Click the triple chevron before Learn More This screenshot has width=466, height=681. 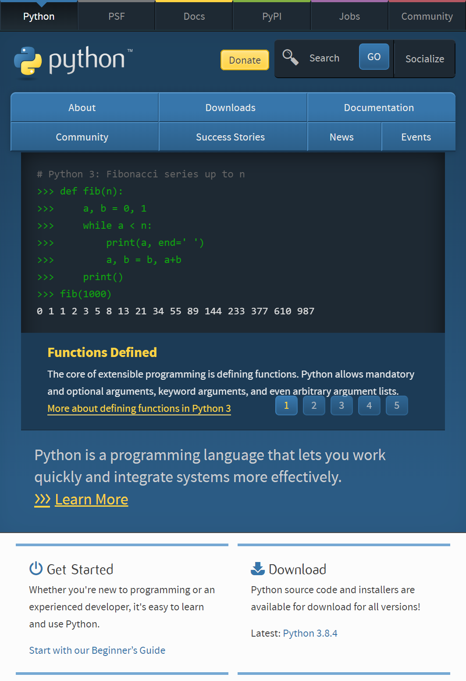tap(43, 500)
